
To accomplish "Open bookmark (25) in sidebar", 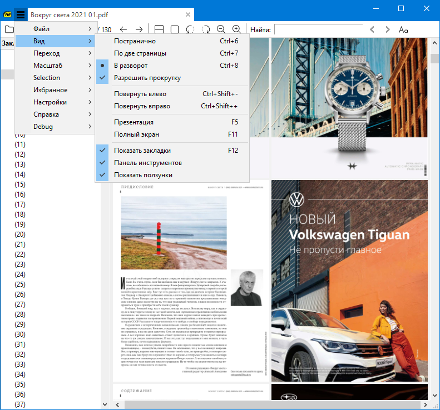I will [x=20, y=284].
